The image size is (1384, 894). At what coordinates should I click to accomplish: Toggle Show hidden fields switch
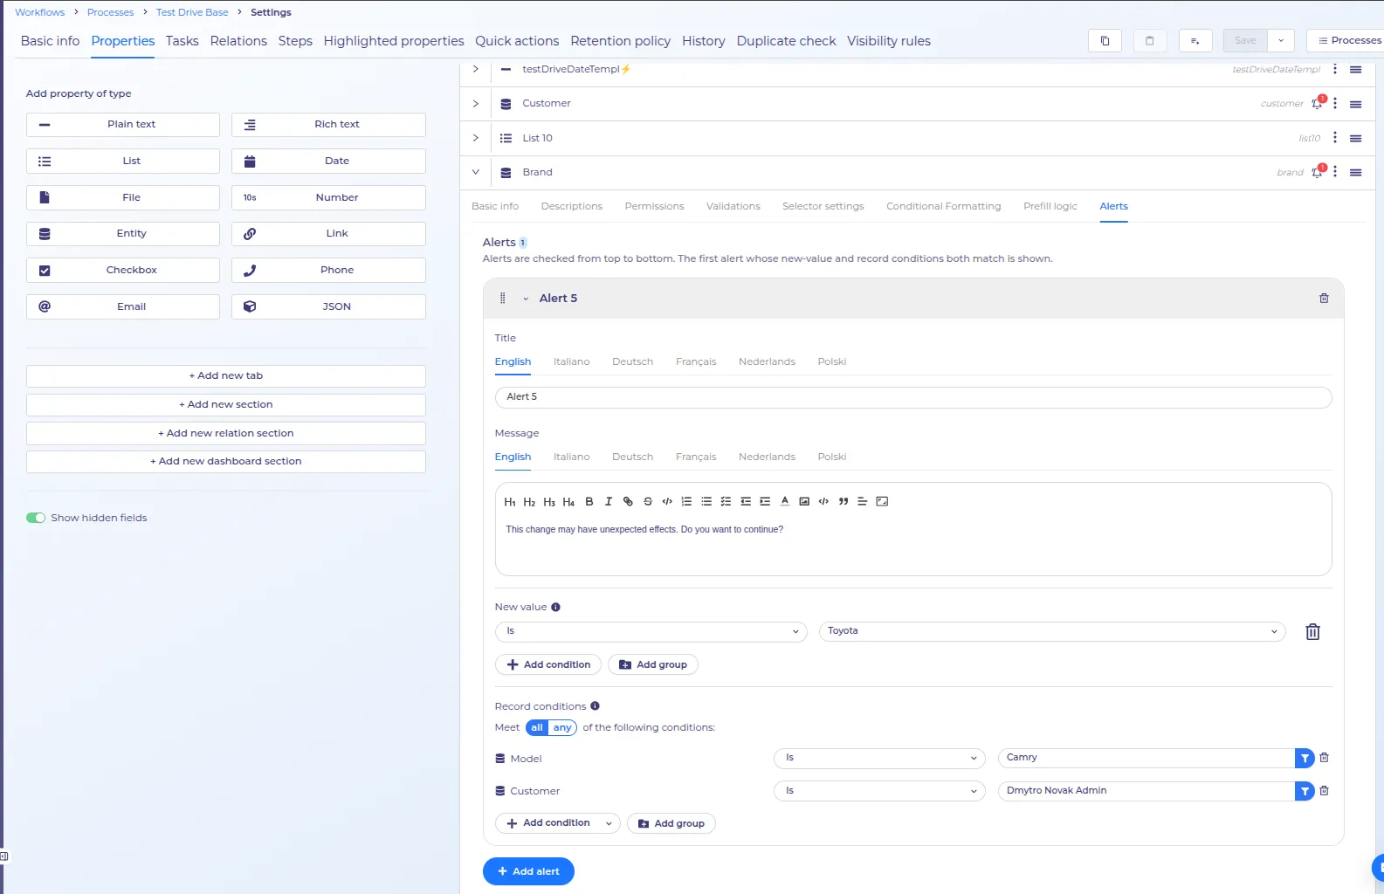(x=36, y=518)
